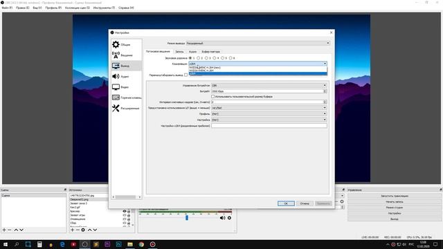Image resolution: width=443 pixels, height=249 pixels.
Task: Collapse the Encoder x264 combo box
Action: [x=257, y=64]
